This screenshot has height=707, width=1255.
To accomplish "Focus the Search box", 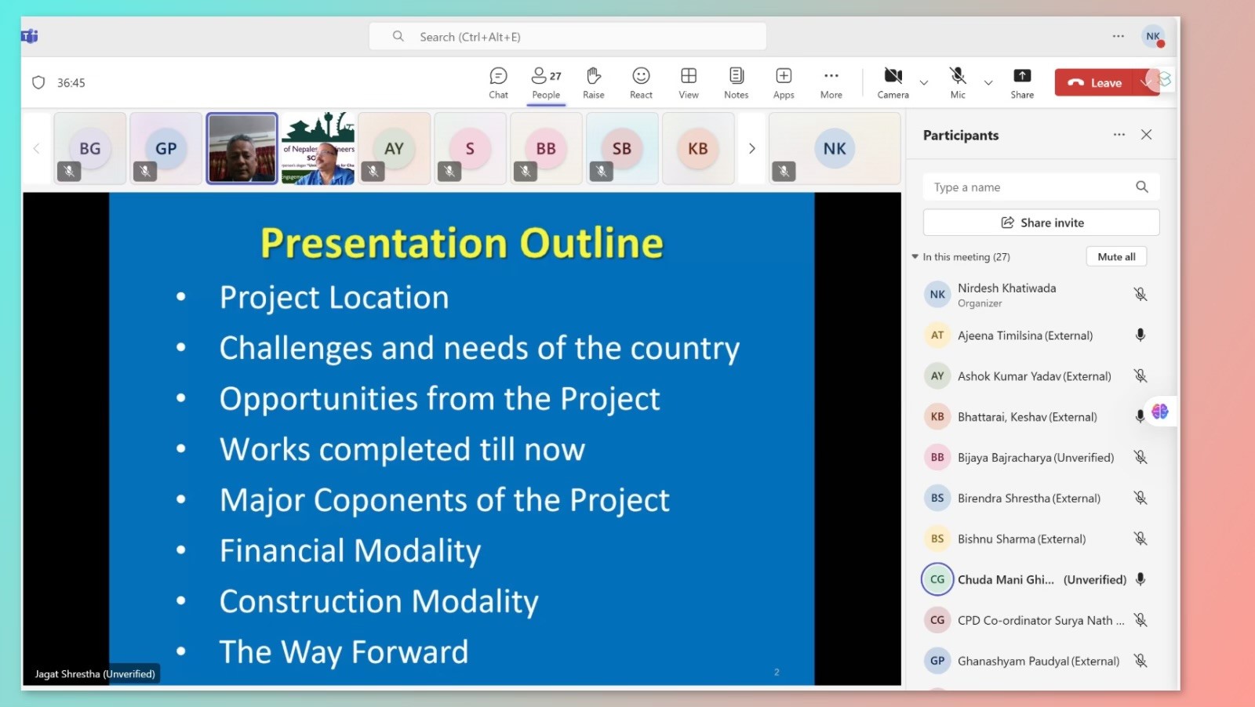I will pyautogui.click(x=567, y=36).
